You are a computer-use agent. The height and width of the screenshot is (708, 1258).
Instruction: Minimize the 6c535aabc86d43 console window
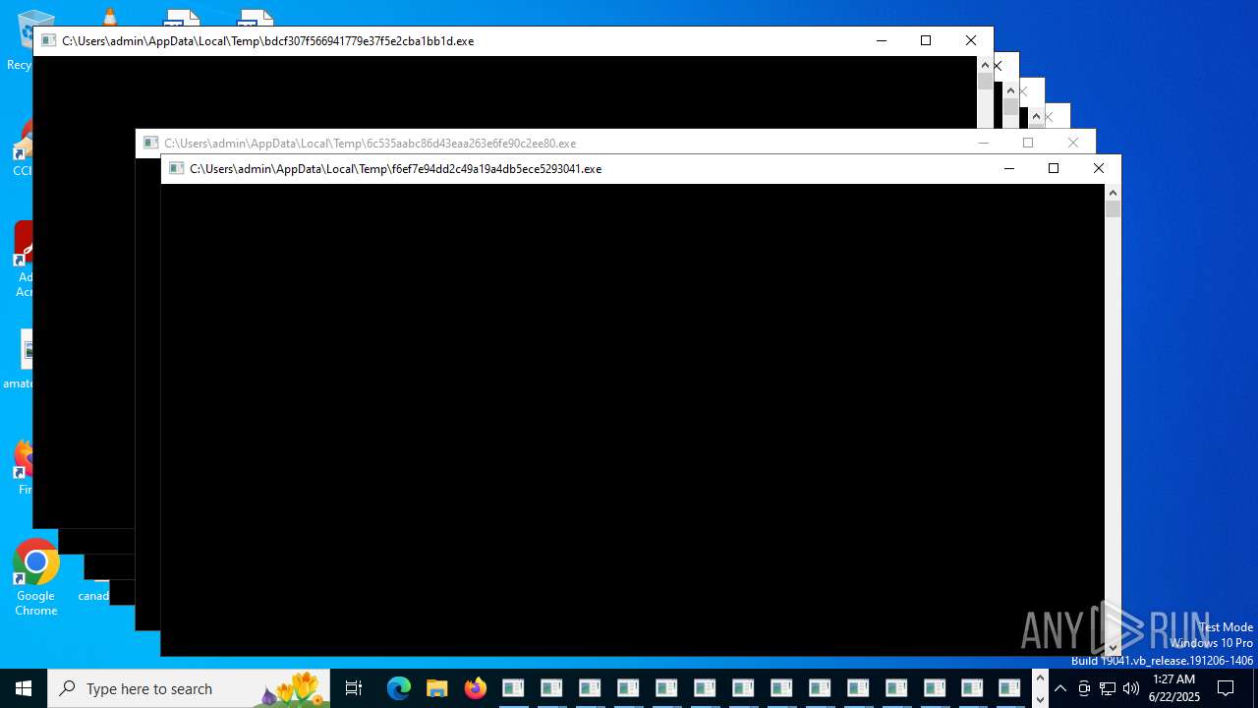pyautogui.click(x=983, y=143)
